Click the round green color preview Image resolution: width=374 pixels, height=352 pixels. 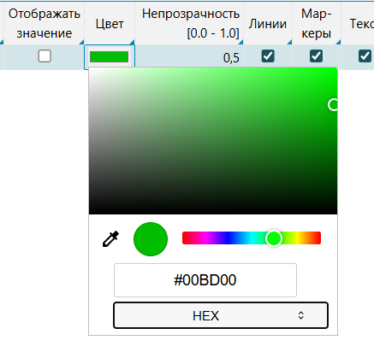151,239
